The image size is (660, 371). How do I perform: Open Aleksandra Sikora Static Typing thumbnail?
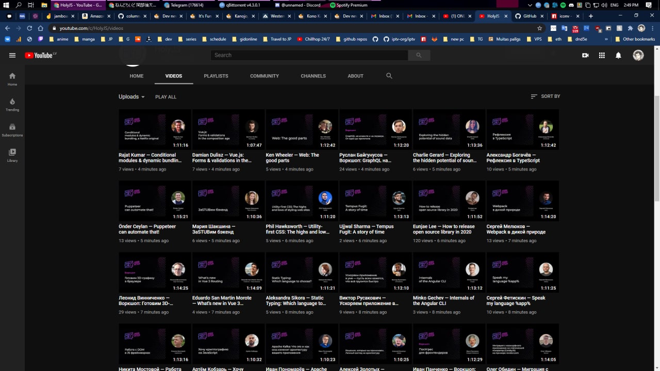point(302,272)
